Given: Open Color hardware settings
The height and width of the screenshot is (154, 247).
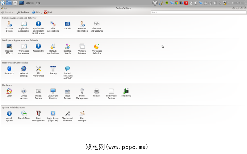Looking at the screenshot, I should 9,93.
